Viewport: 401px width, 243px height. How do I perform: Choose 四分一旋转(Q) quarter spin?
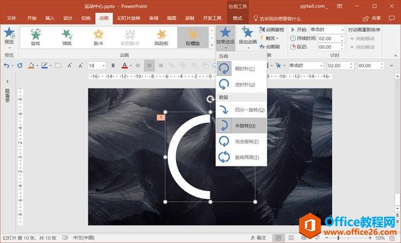pos(241,110)
